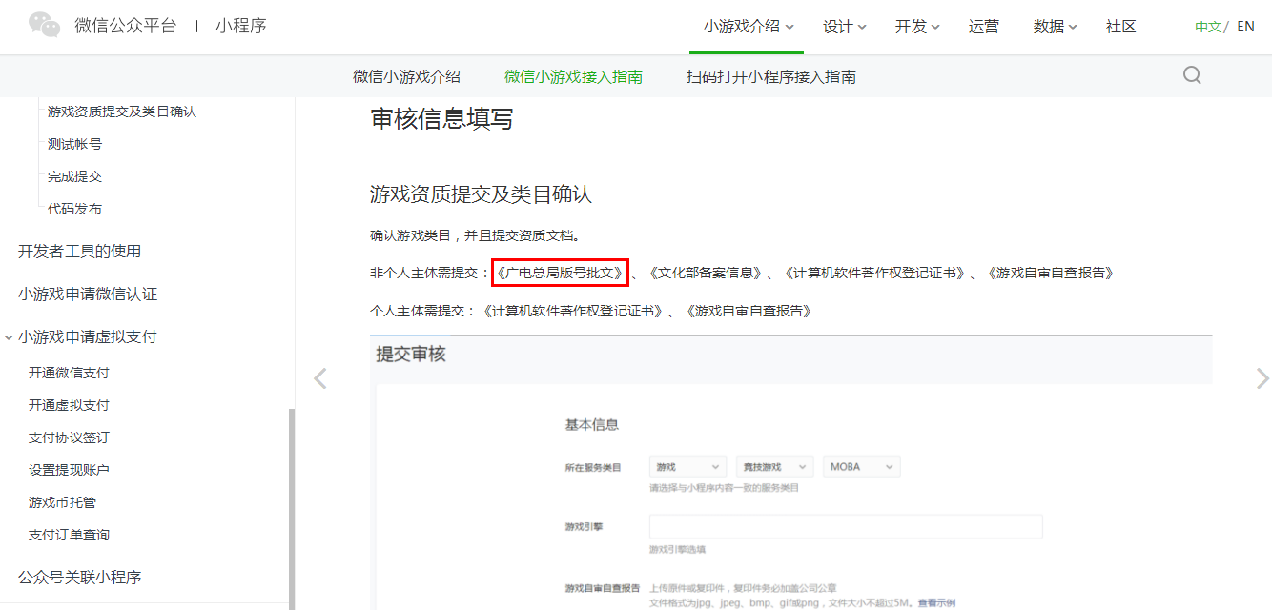The image size is (1272, 610).
Task: Click the 查看示例 link
Action: (936, 602)
